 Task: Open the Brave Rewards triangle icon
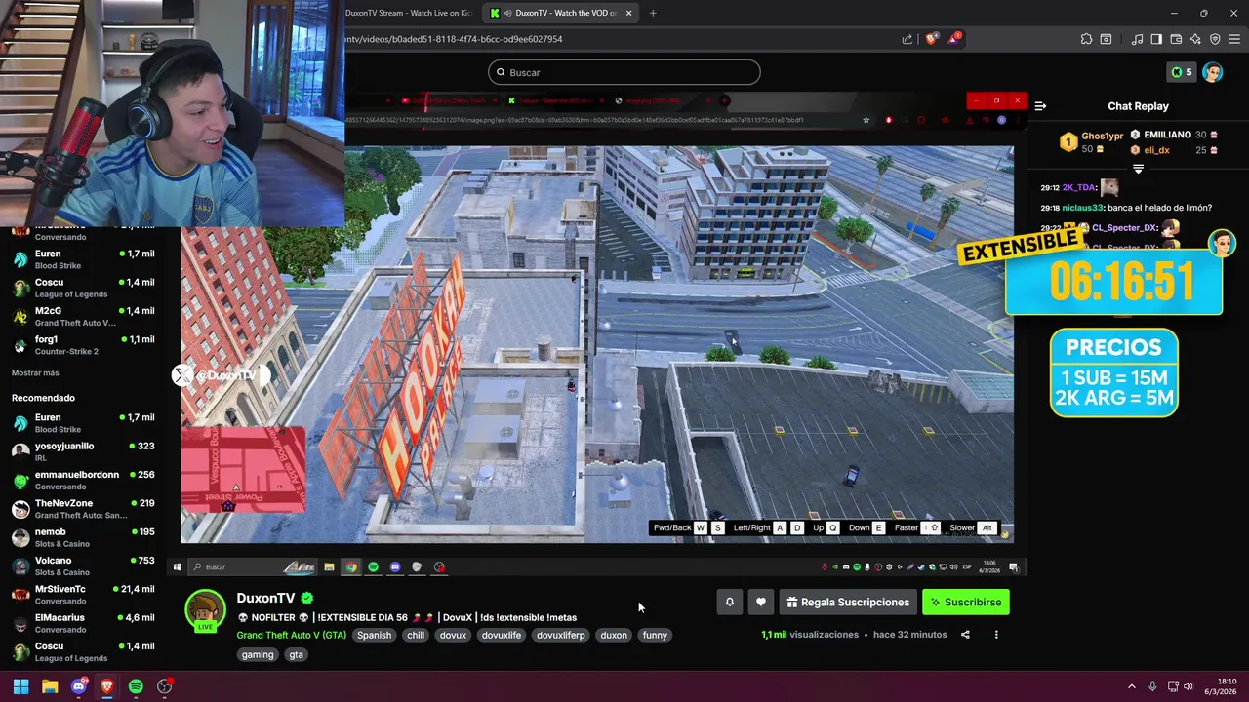pyautogui.click(x=955, y=39)
